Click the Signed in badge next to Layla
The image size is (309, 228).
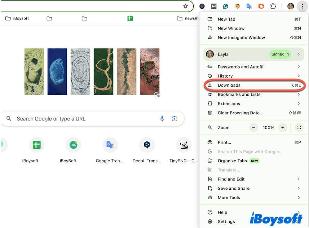(x=280, y=54)
